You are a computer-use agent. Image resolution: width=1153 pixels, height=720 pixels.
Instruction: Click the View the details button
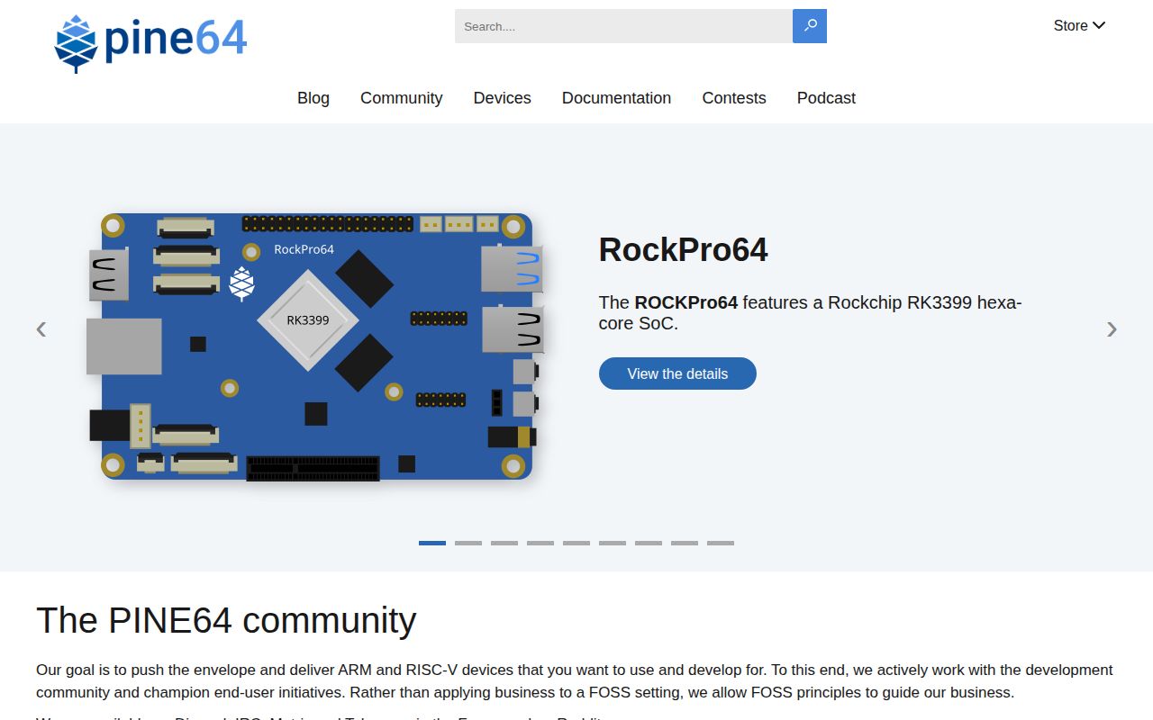(x=677, y=373)
